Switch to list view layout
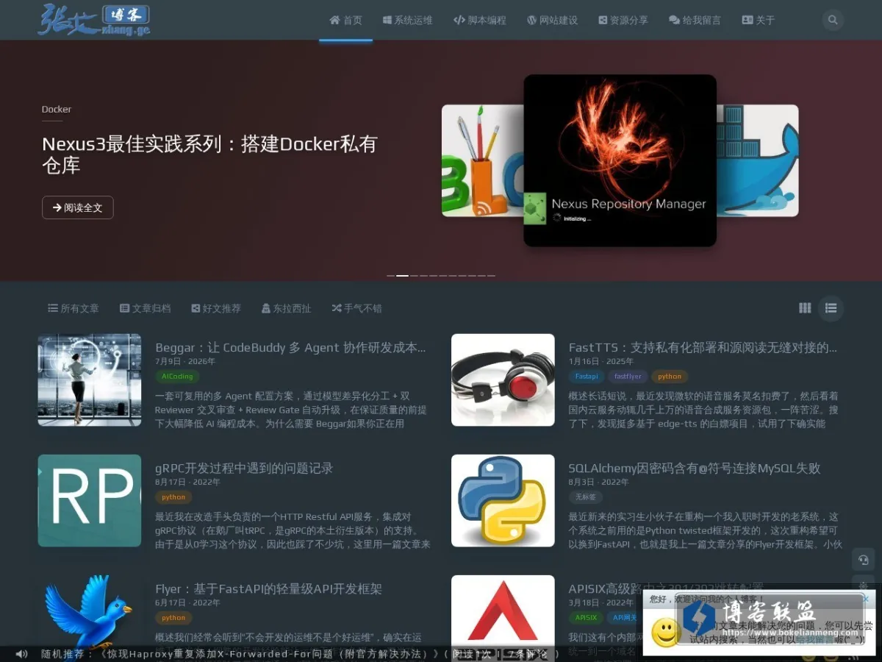 pyautogui.click(x=831, y=307)
